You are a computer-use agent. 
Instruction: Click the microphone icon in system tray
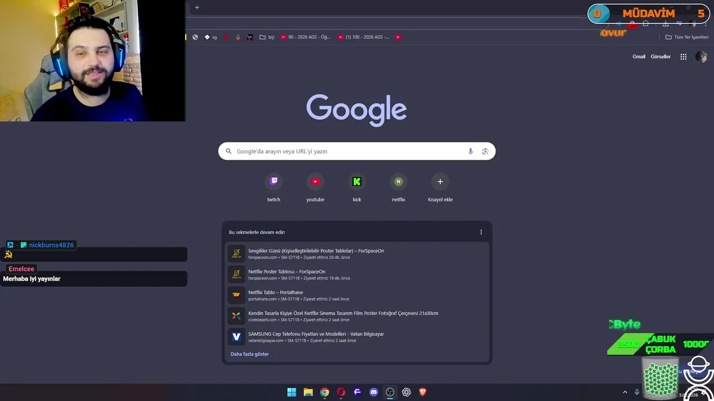[x=637, y=392]
